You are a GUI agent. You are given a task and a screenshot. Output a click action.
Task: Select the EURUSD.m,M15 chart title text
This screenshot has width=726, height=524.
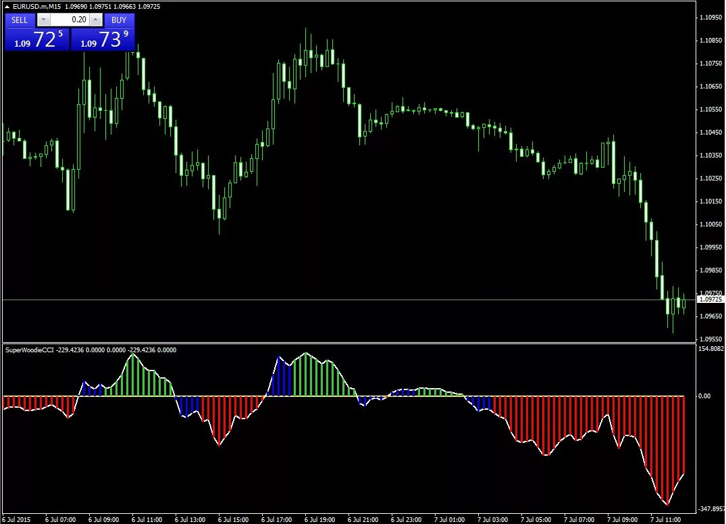tap(37, 6)
